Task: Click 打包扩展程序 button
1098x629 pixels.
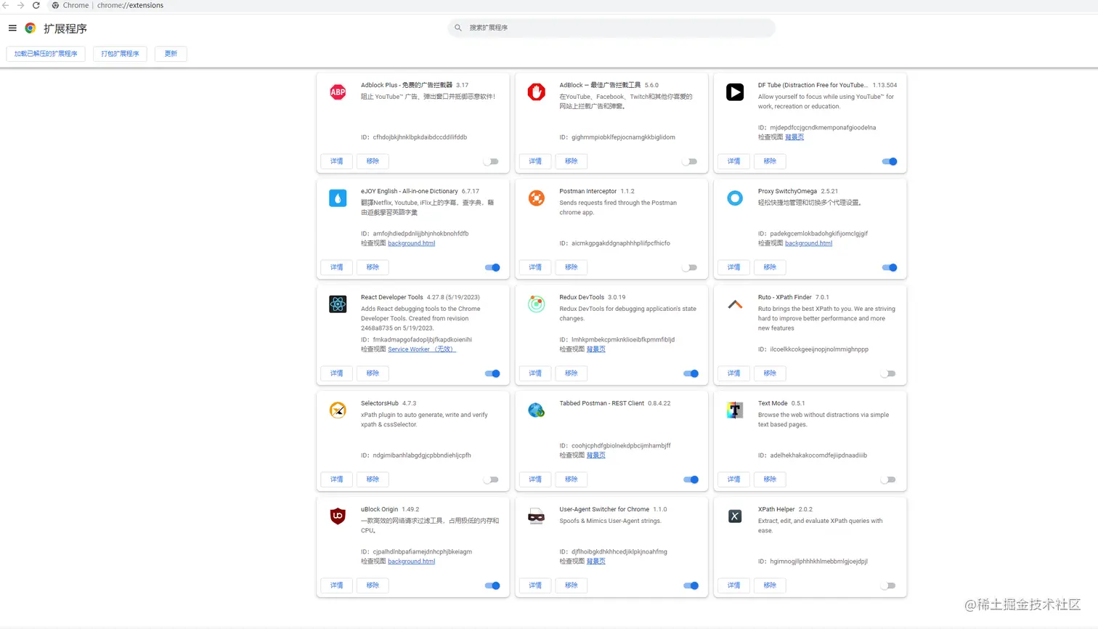Action: point(120,54)
